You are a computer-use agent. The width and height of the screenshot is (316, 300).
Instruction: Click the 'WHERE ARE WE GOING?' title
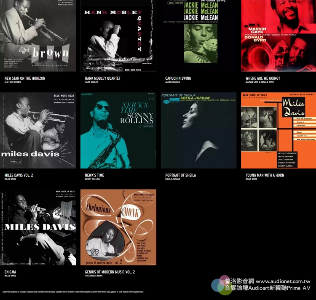pyautogui.click(x=263, y=78)
